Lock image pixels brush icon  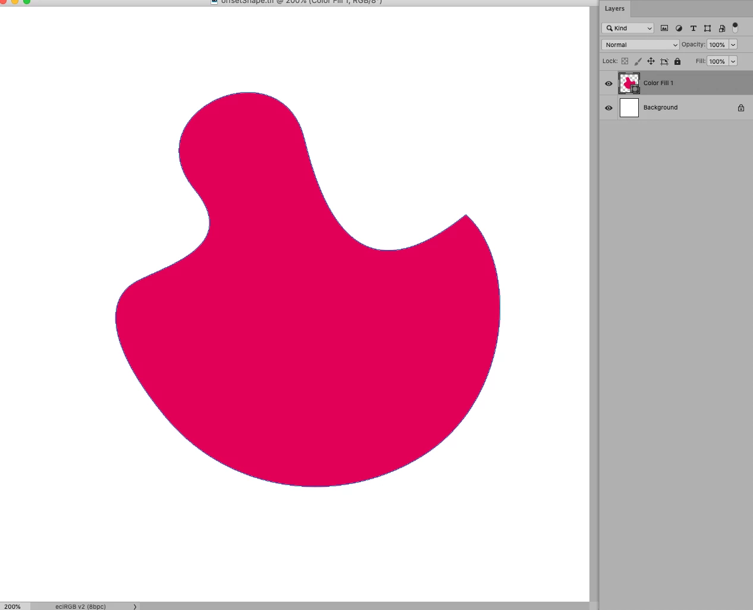[x=638, y=61]
